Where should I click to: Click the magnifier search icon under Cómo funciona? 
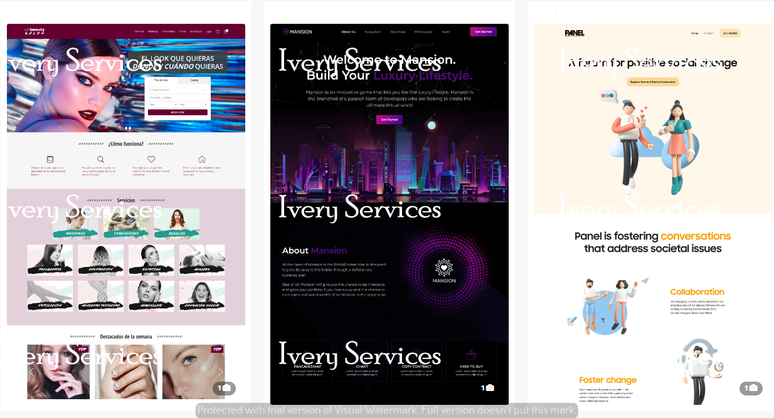click(x=100, y=159)
